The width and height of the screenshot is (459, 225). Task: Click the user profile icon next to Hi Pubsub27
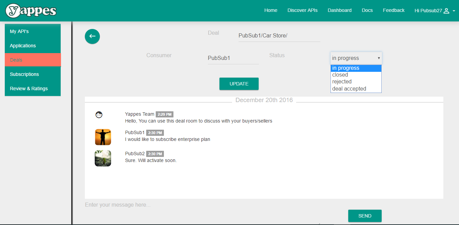(x=446, y=11)
